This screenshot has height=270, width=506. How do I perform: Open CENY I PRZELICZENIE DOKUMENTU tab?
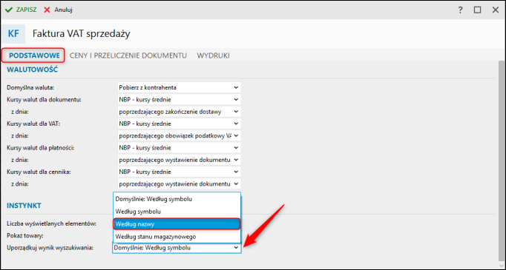(x=128, y=55)
